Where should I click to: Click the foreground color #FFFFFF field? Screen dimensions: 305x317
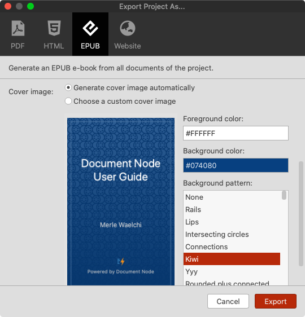[x=236, y=133]
